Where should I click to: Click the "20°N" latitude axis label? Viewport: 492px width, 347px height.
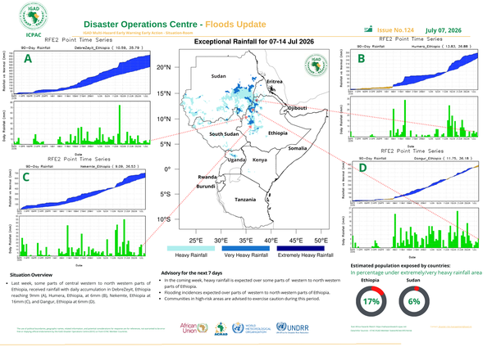click(x=163, y=67)
